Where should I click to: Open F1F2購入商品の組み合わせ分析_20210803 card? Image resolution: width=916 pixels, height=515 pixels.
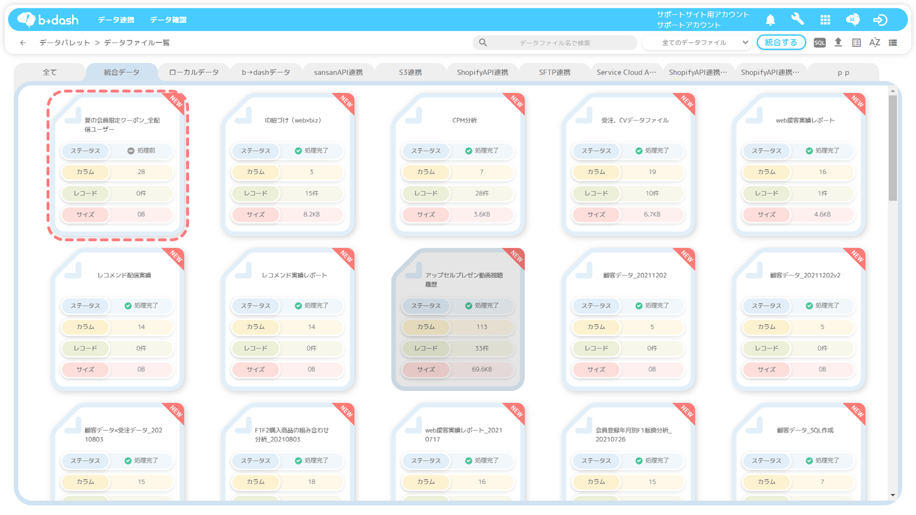(288, 452)
